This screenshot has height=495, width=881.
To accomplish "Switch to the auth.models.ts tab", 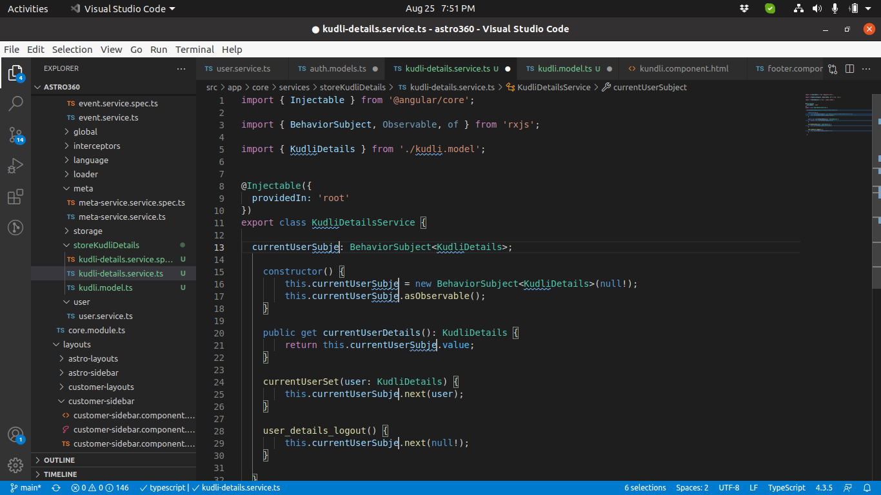I will [x=337, y=68].
